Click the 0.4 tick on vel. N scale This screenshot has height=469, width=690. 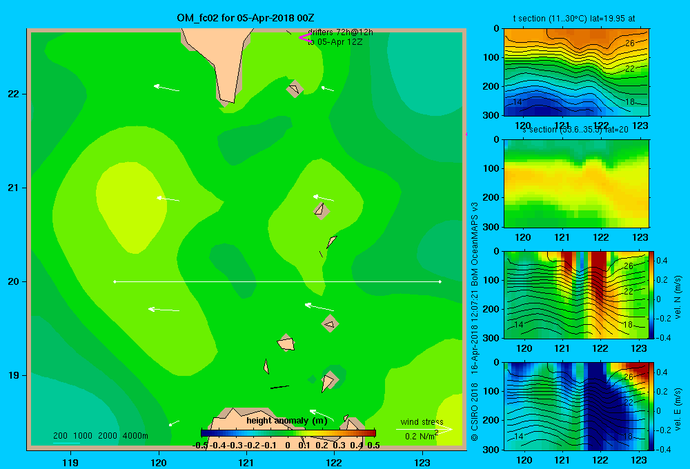[662, 261]
